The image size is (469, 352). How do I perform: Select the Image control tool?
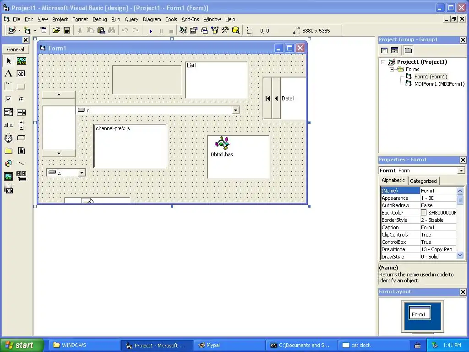click(x=9, y=176)
